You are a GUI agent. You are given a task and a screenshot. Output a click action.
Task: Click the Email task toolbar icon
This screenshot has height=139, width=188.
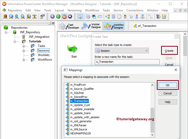coord(100,16)
